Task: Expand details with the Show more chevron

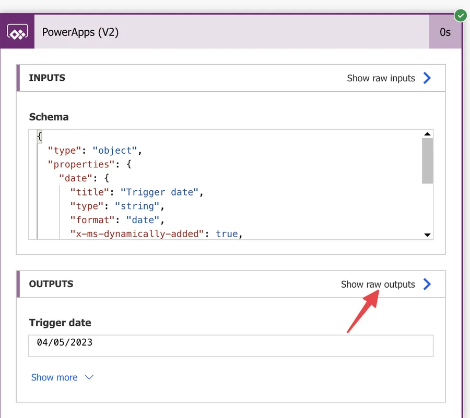Action: pos(89,377)
